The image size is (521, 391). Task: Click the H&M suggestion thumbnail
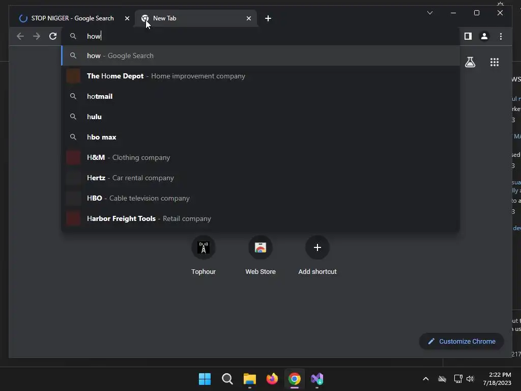73,157
